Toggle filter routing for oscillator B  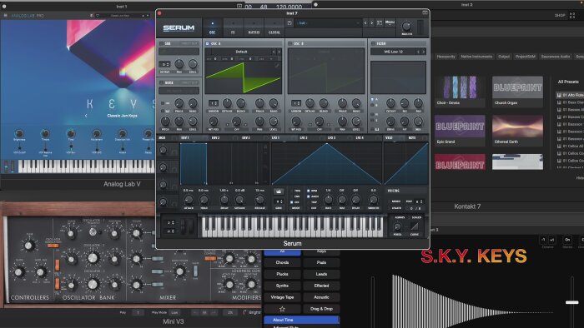tap(372, 105)
